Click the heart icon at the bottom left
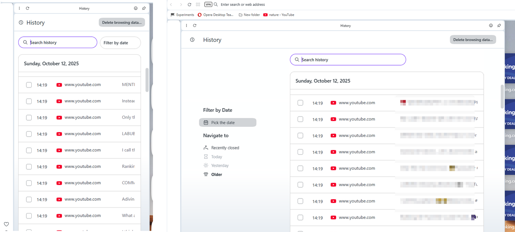This screenshot has height=232, width=515. (6, 224)
